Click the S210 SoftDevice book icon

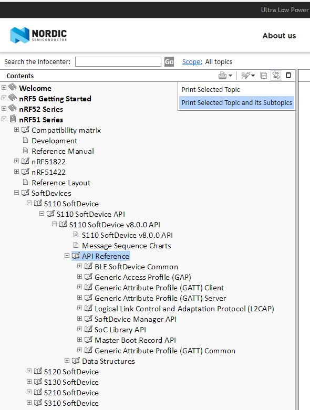click(x=38, y=392)
